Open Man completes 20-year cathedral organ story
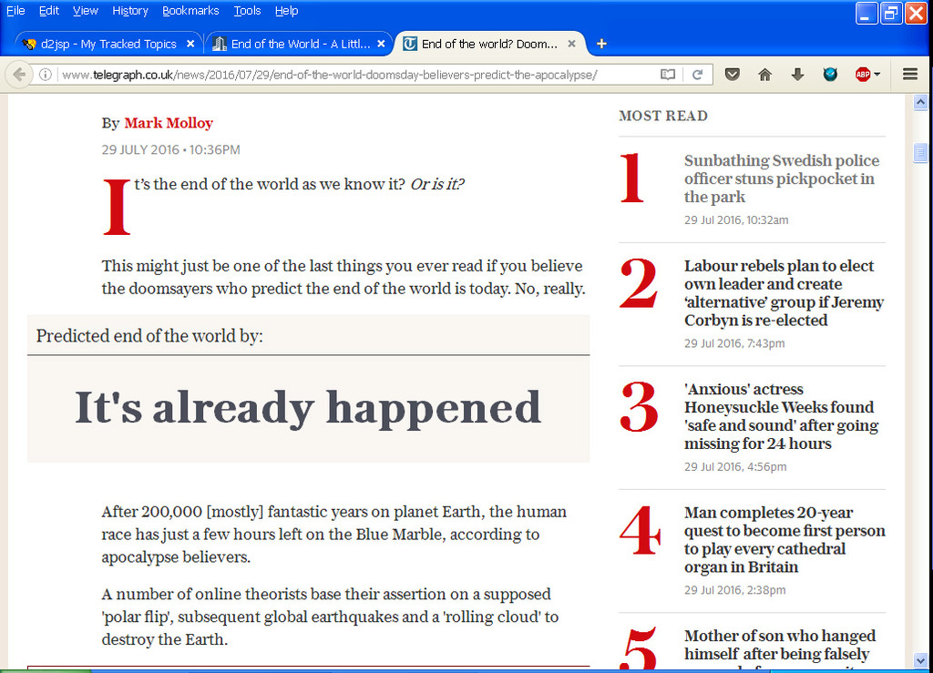933x673 pixels. click(x=784, y=540)
